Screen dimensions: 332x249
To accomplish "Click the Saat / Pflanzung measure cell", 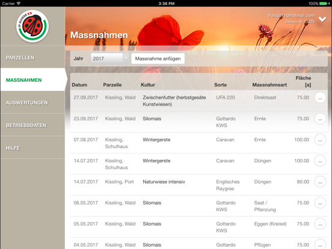I will pyautogui.click(x=265, y=206).
